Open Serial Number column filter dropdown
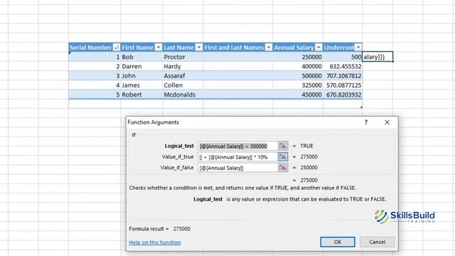 pos(117,48)
